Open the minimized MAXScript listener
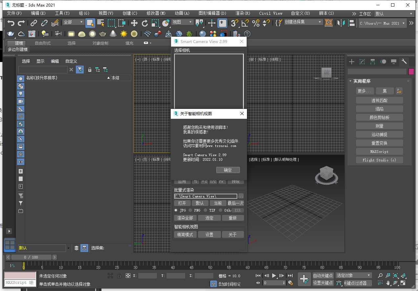This screenshot has width=418, height=291. (20, 283)
